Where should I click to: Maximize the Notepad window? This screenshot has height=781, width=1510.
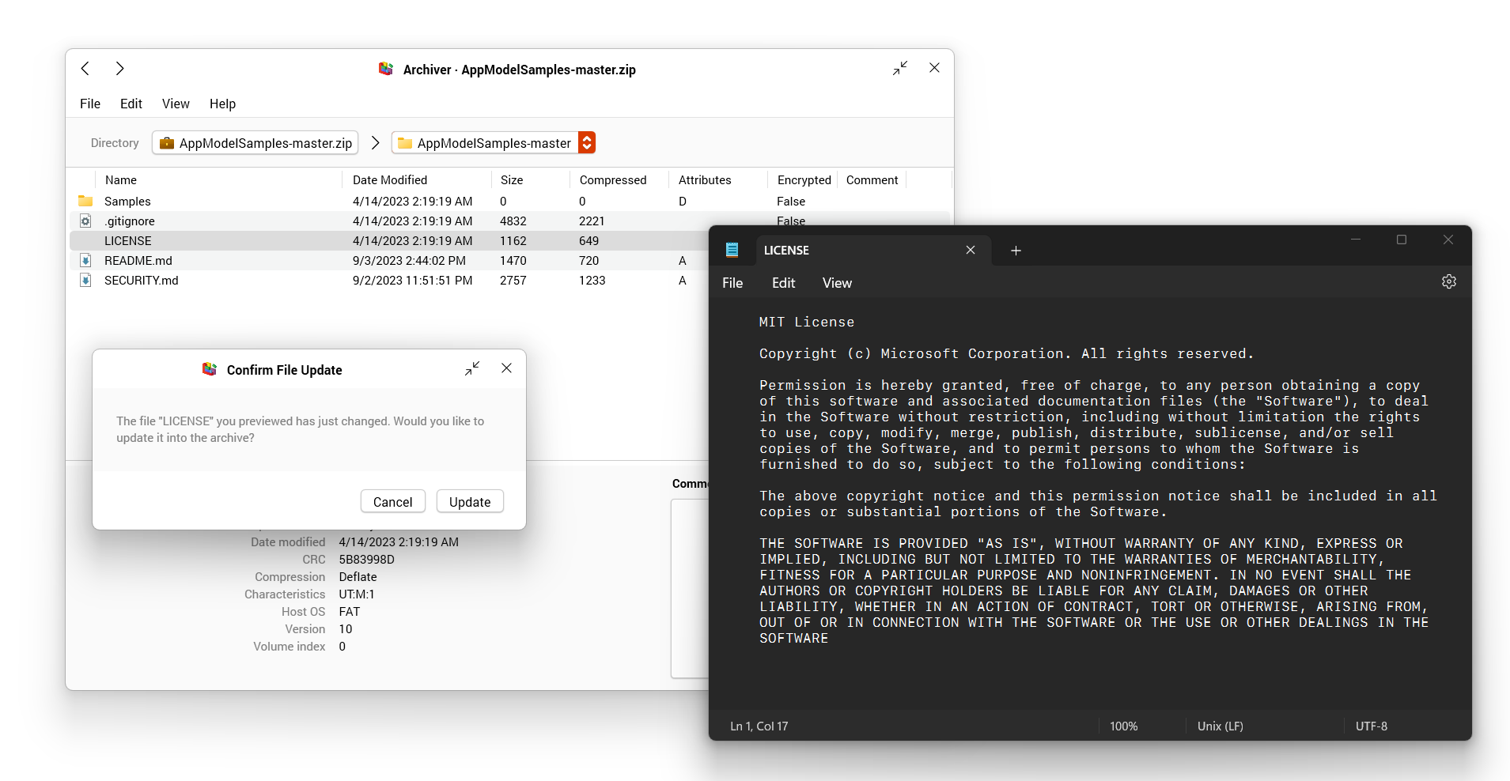click(1402, 240)
